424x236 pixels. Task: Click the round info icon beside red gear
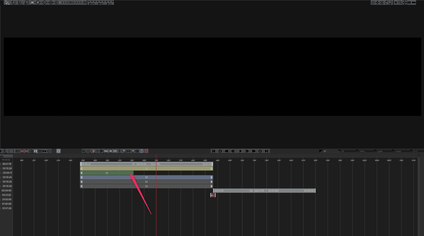coord(141,151)
